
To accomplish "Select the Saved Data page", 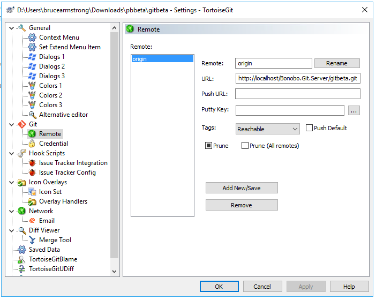I will [44, 250].
